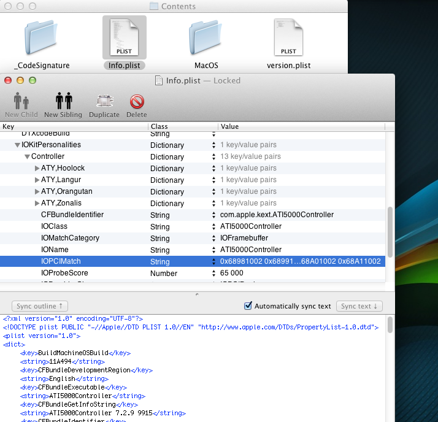Toggle Automatically sync text checkbox
Viewport: 438px width, 422px height.
pos(248,306)
